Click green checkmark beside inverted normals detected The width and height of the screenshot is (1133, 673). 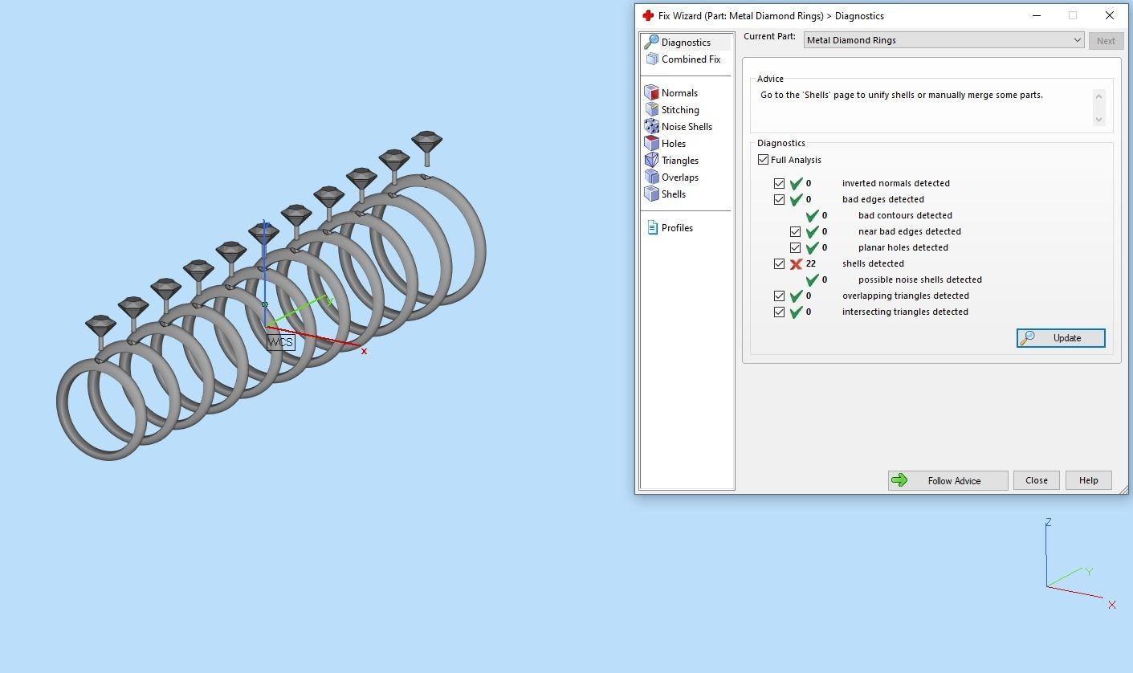(x=796, y=183)
